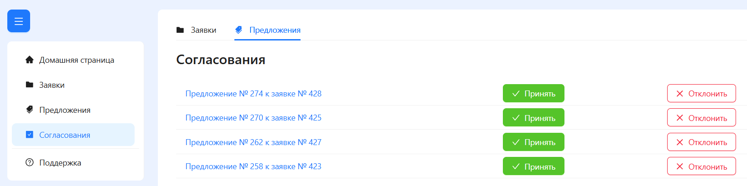
Task: Switch to the Заявки tab
Action: 196,30
